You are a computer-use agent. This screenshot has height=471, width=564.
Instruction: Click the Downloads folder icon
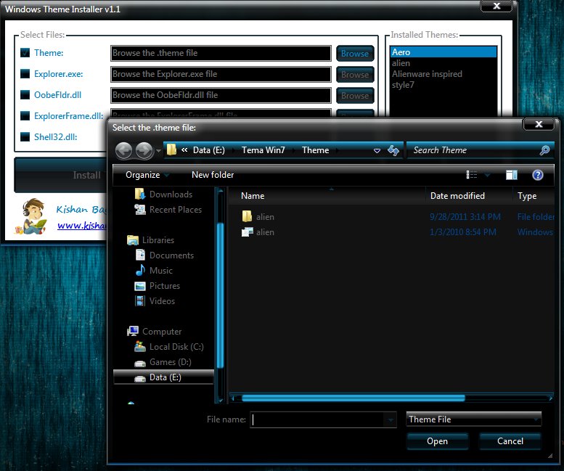pyautogui.click(x=139, y=194)
